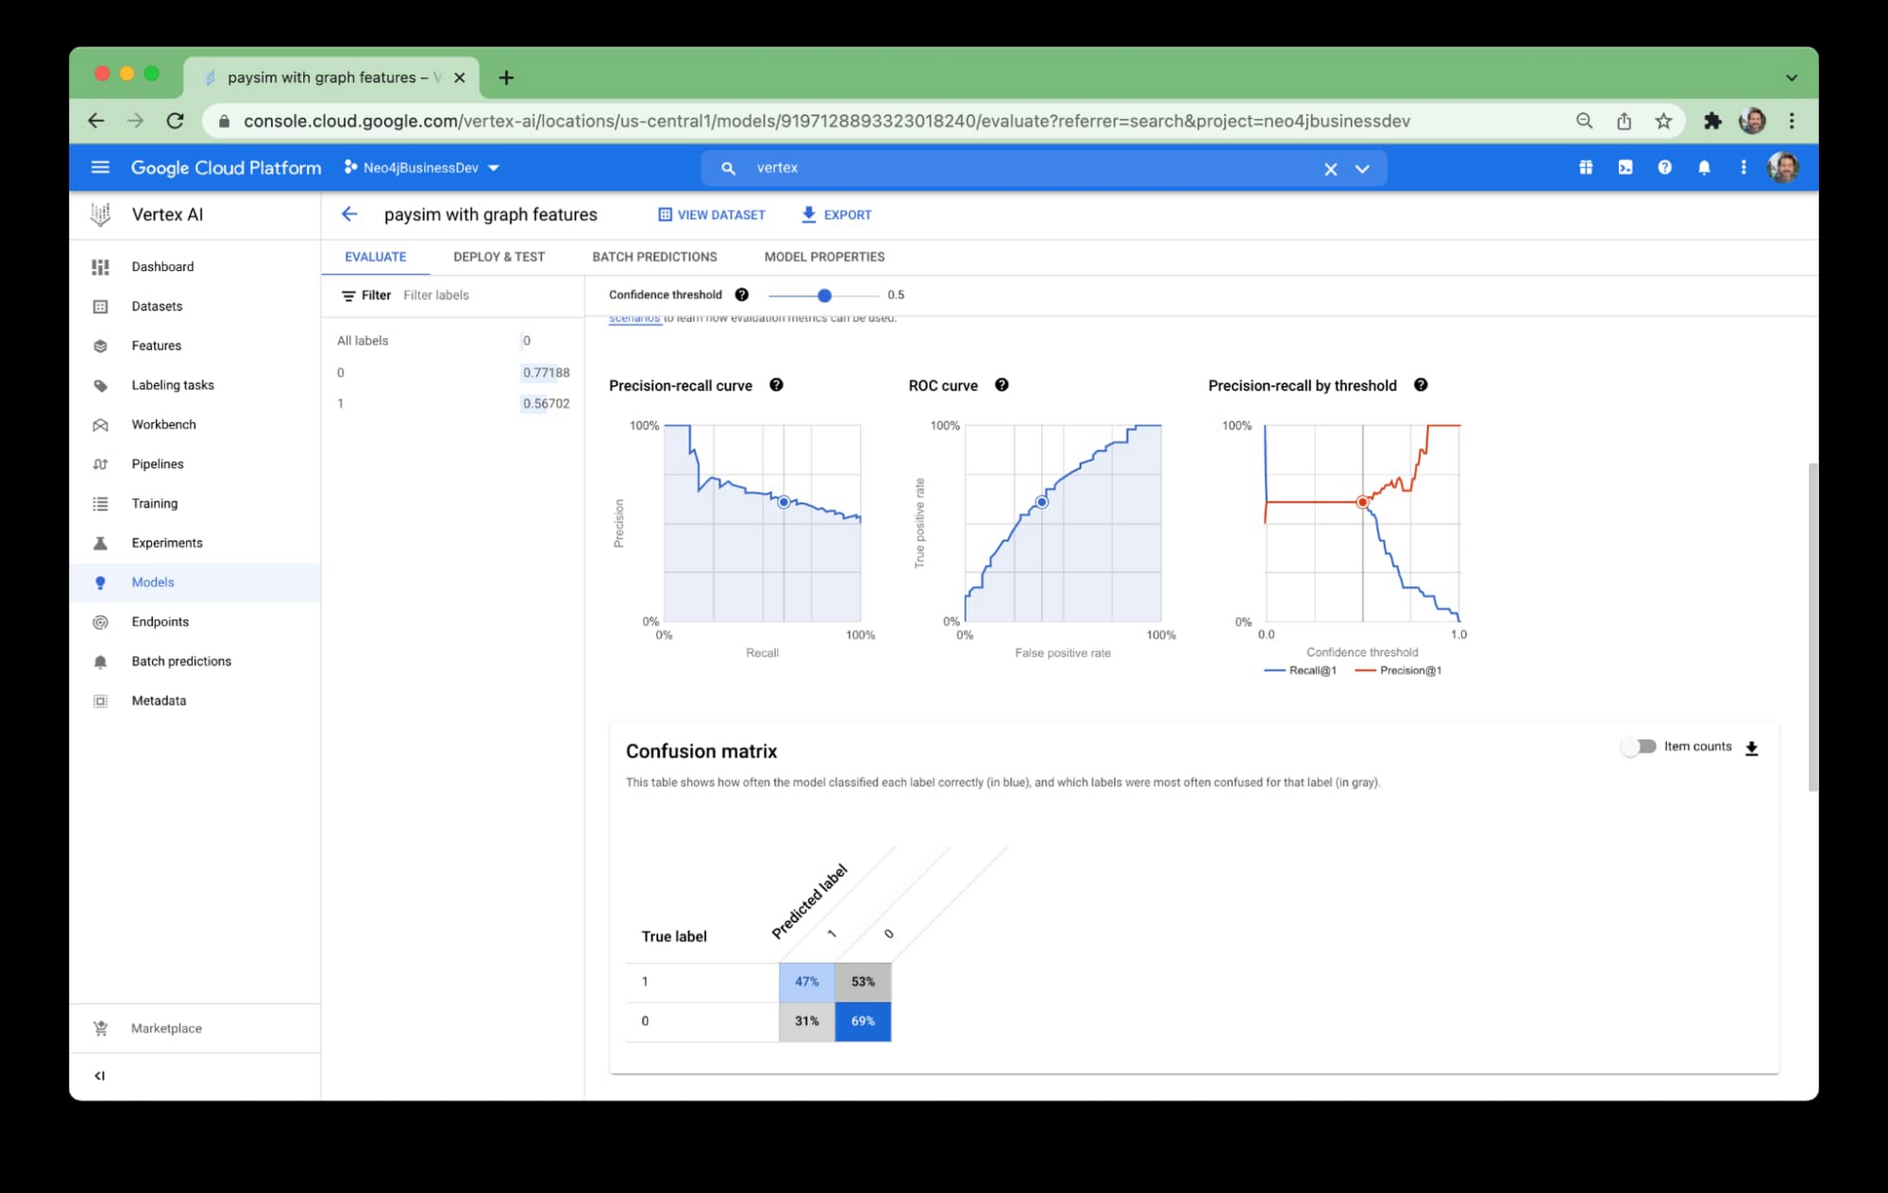Select the All labels row
Viewport: 1888px width, 1193px height.
(x=453, y=341)
